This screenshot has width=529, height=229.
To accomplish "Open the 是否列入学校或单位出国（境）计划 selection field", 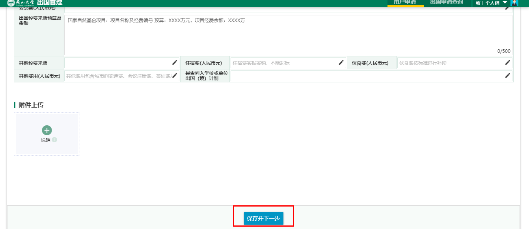I will [367, 76].
